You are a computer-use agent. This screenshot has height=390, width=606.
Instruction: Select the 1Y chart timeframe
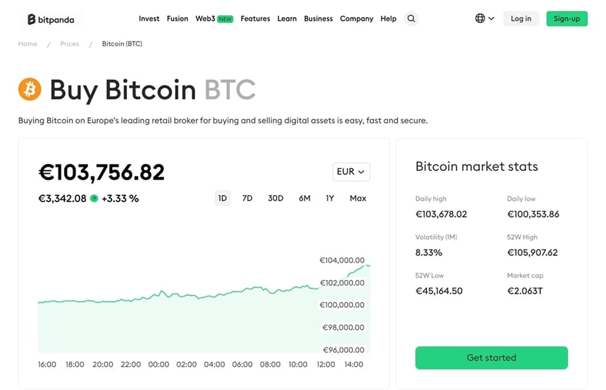[x=330, y=198]
